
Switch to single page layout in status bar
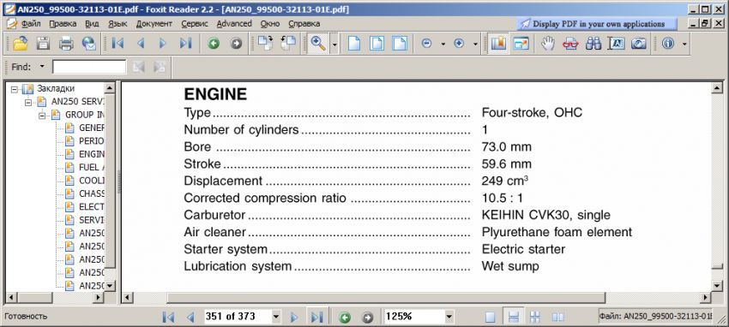click(x=490, y=318)
